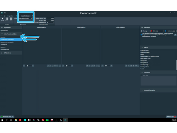Start the auto-function run

(2, 19)
